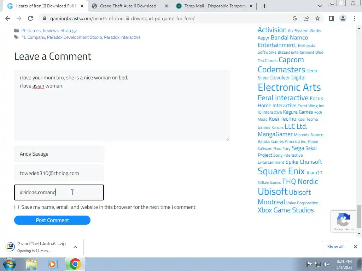
Task: Click the comment box resize handle
Action: 227,139
